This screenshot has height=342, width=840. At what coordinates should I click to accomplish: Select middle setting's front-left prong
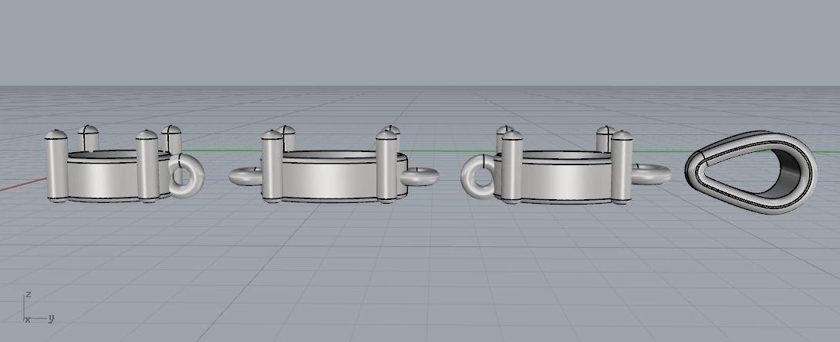click(x=272, y=167)
